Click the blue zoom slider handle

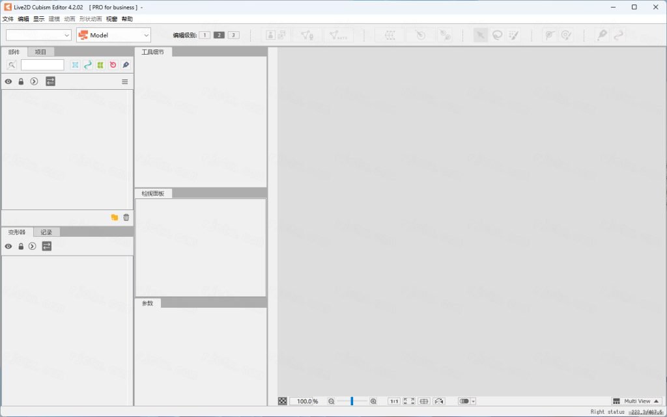(x=352, y=401)
